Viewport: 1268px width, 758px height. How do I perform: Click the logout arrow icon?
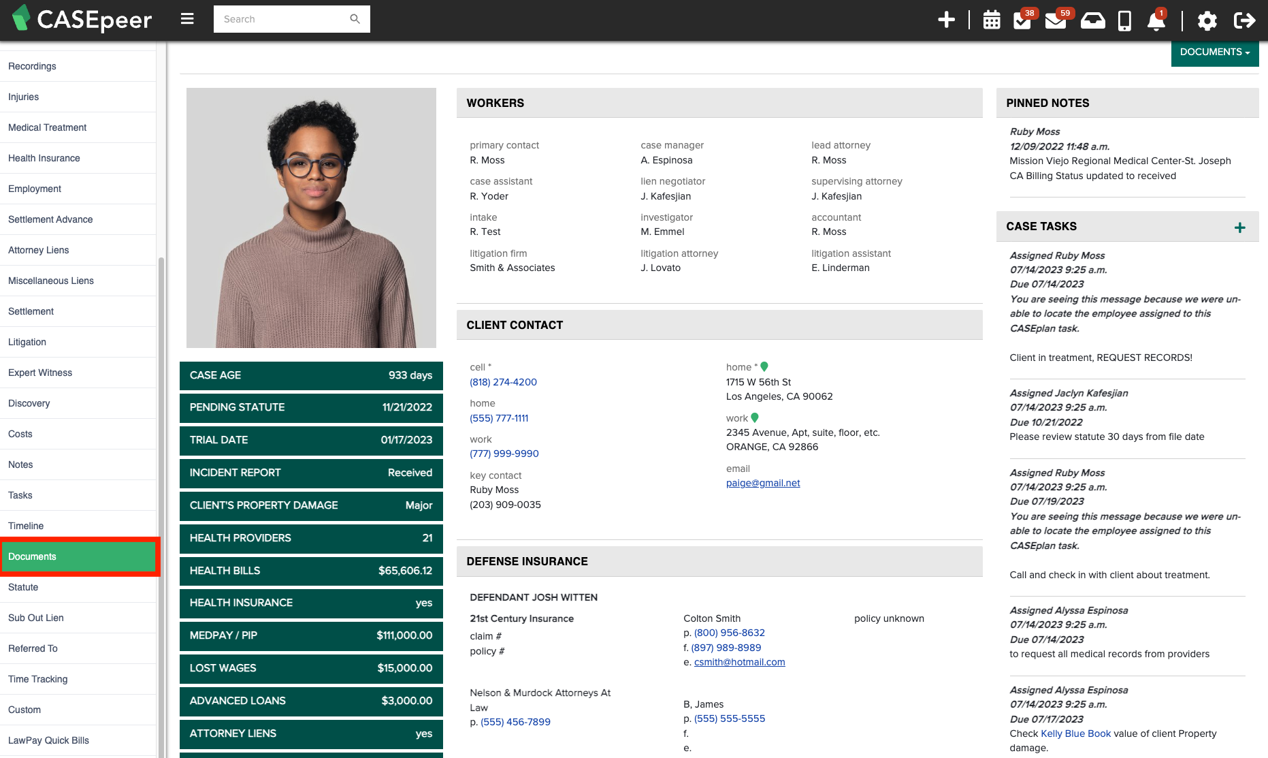[1244, 20]
